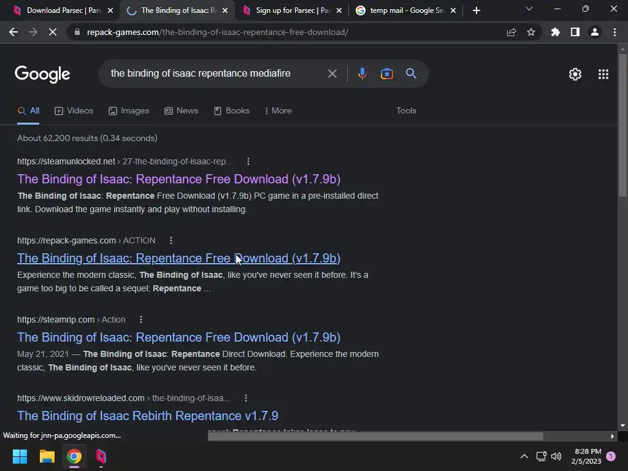Image resolution: width=628 pixels, height=471 pixels.
Task: Select the All results filter
Action: coord(28,111)
